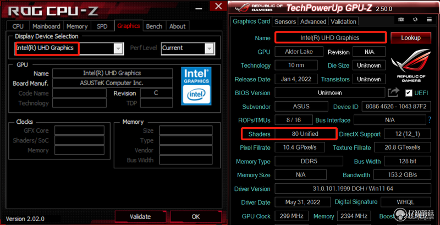Click the Lookup button in GPU-Z
440x225 pixels.
[x=410, y=38]
